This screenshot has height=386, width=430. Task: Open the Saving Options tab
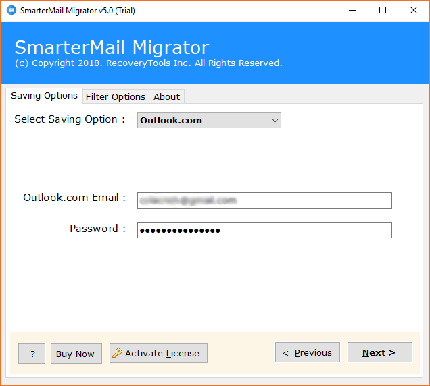44,96
